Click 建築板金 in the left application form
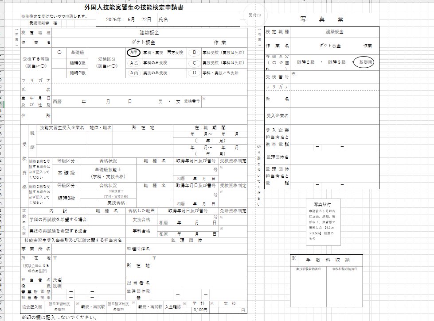 click(x=149, y=33)
